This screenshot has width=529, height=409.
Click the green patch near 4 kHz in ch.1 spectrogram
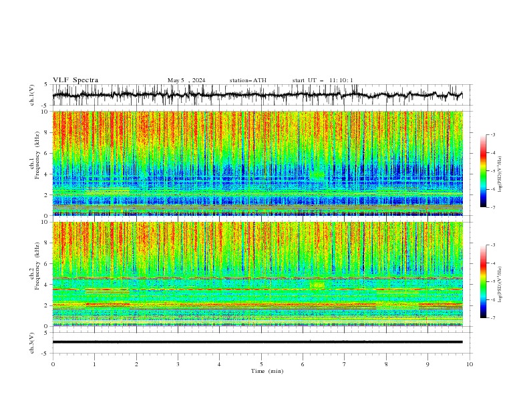317,175
